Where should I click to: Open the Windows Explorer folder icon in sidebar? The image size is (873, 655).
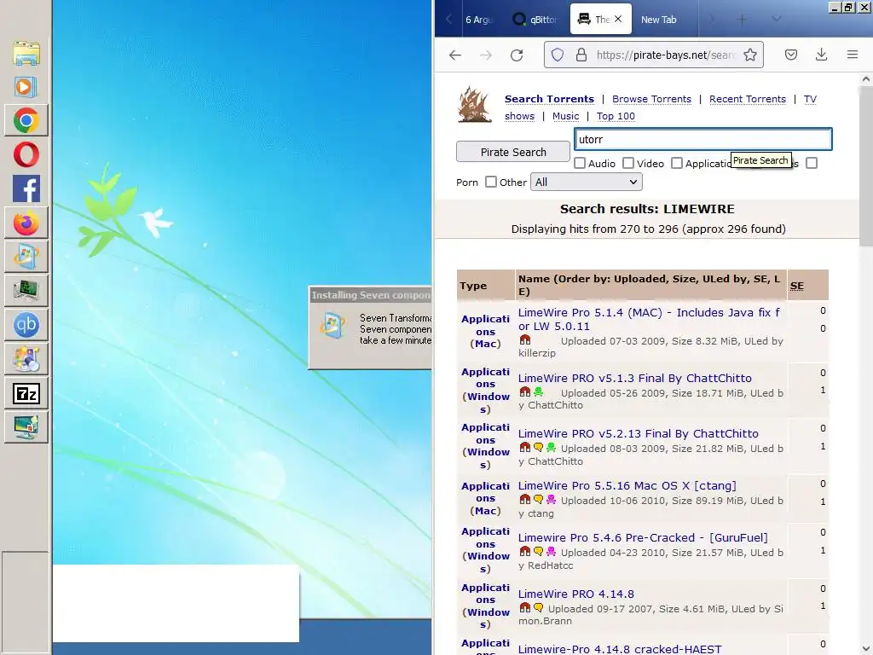point(26,54)
